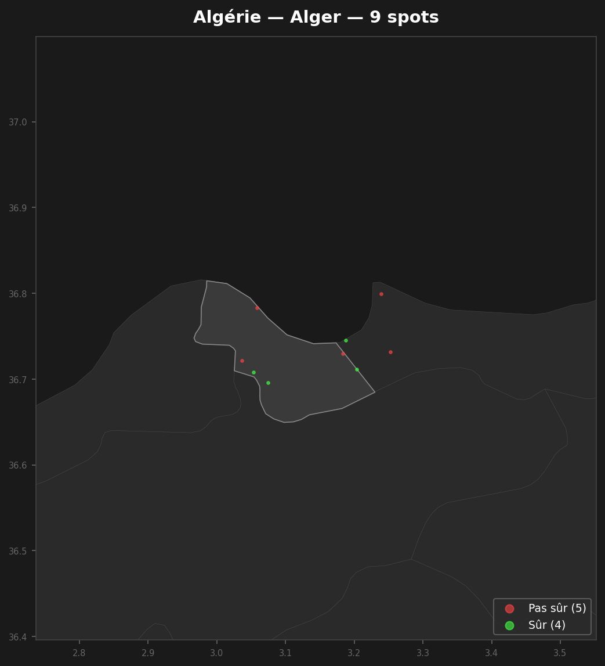This screenshot has width=605, height=666.
Task: Click the westernmost red spot near latitude 36.72
Action: click(x=242, y=361)
